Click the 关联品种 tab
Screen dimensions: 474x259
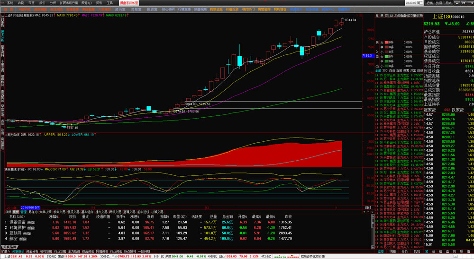click(9, 247)
